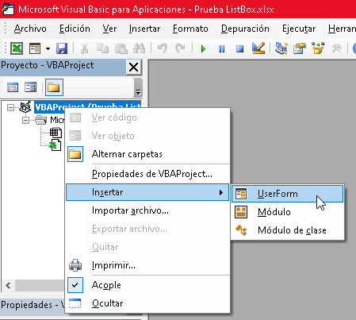Expand Insertar submenu in context menu
The height and width of the screenshot is (320, 356).
coord(147,192)
